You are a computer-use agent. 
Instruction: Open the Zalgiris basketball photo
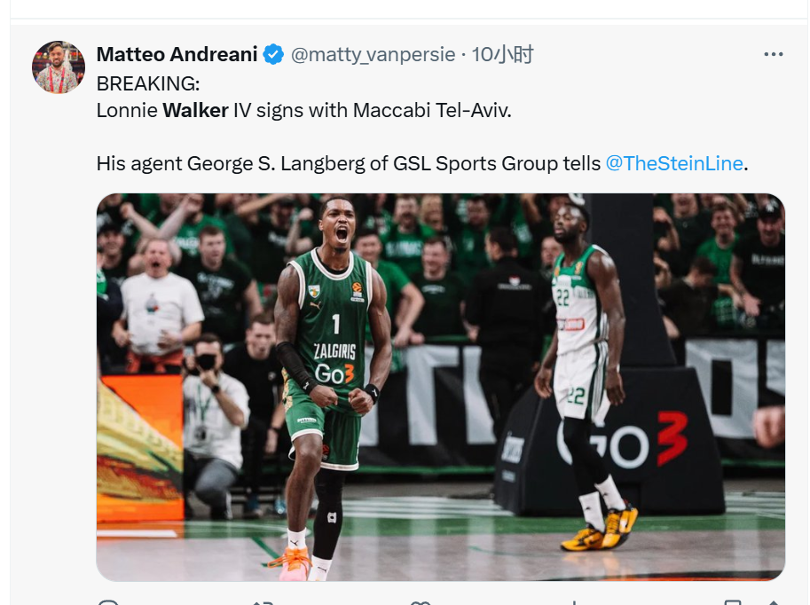[441, 387]
